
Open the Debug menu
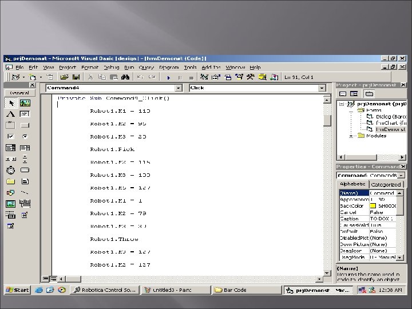(x=112, y=68)
